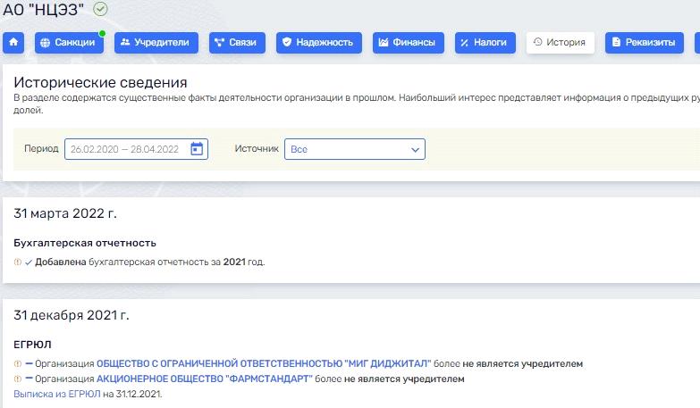700x408 pixels.
Task: Click the document icon on the Реквизиты button
Action: click(617, 42)
